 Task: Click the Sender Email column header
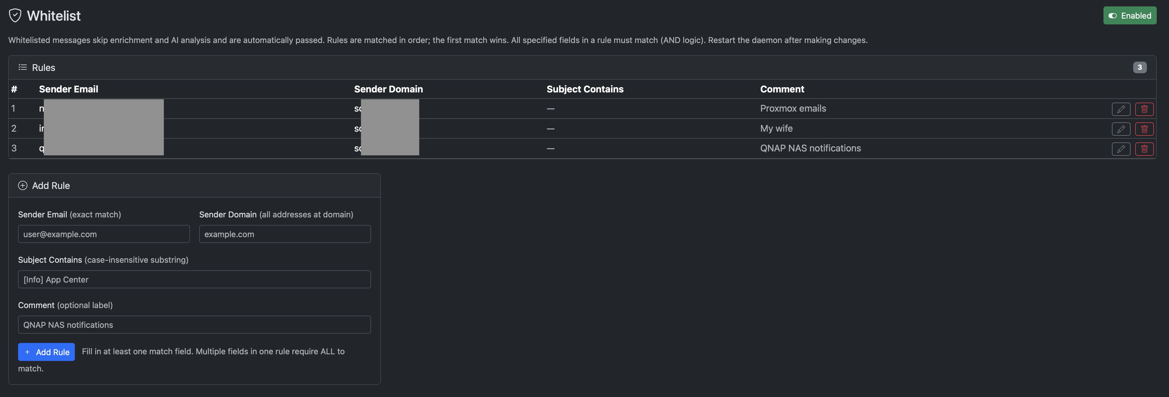pos(68,89)
